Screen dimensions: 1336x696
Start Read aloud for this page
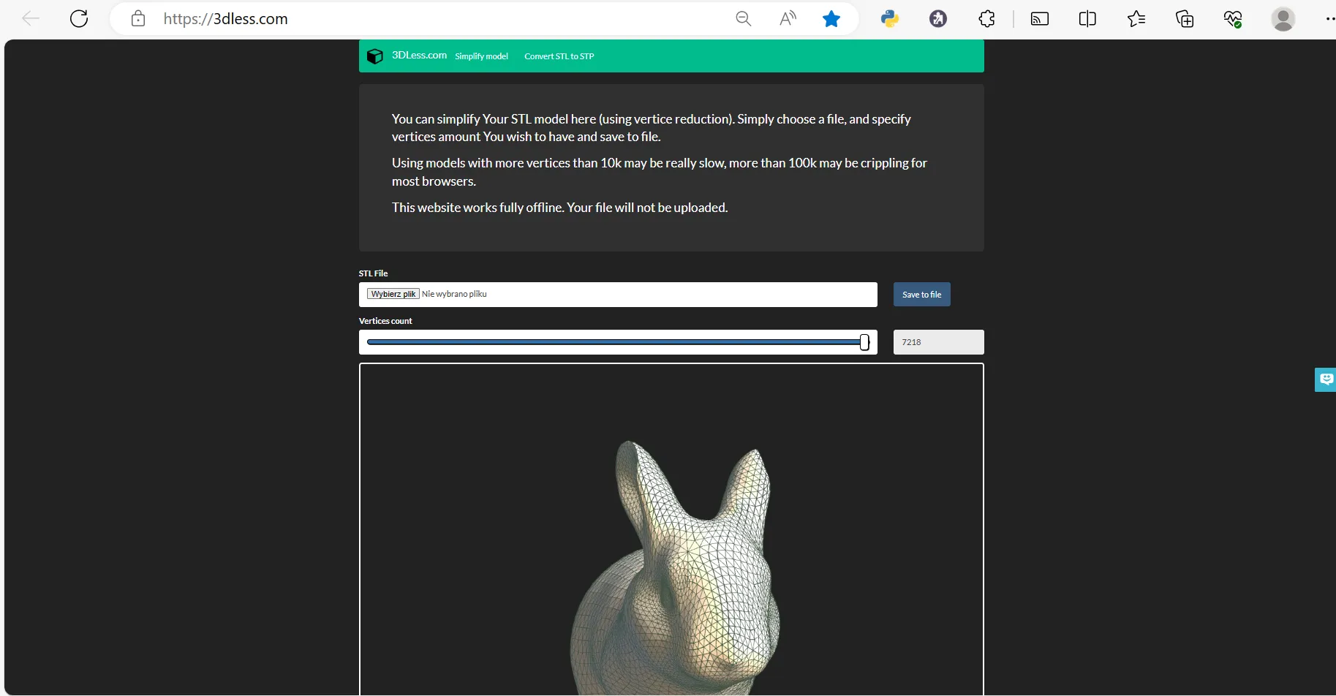coord(788,18)
